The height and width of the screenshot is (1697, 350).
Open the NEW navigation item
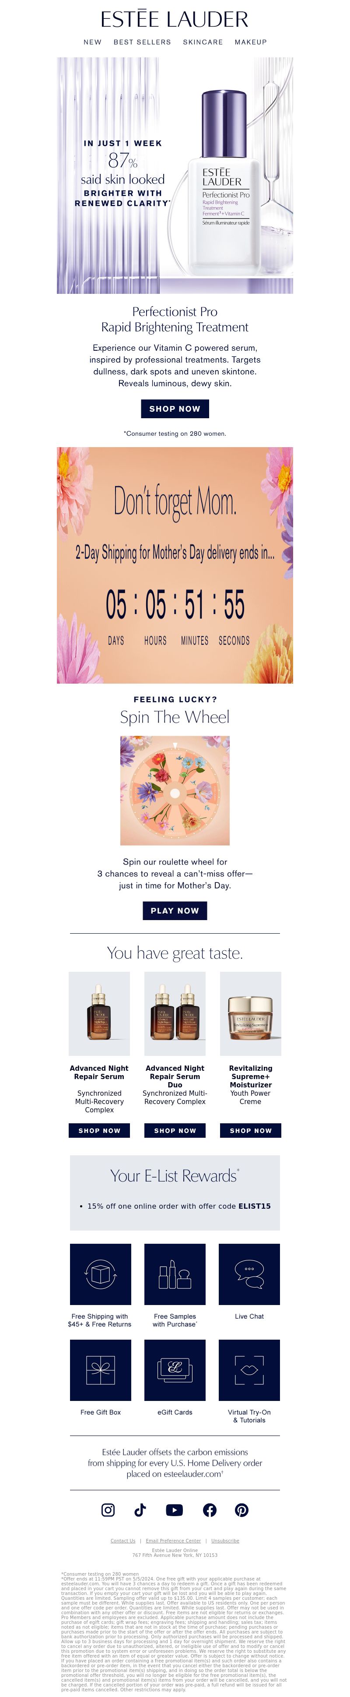click(93, 42)
